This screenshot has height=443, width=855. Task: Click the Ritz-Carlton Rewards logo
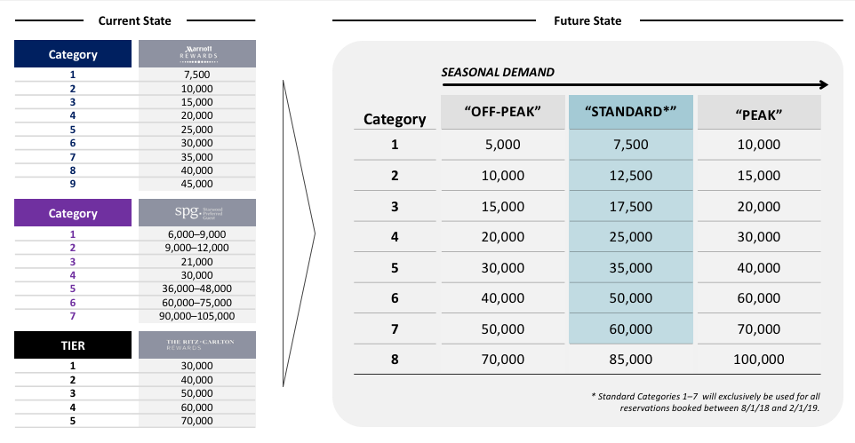(x=196, y=346)
